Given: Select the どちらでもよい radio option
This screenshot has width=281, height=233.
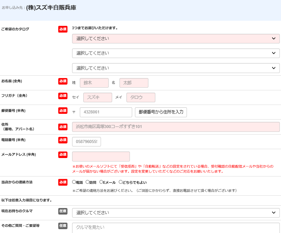Looking at the screenshot, I should pos(121,182).
